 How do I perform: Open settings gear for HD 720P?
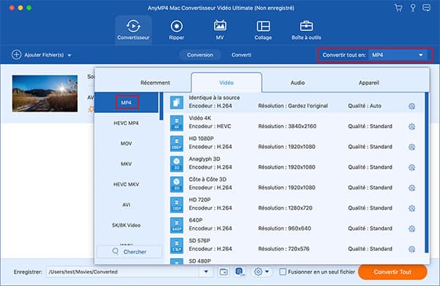[x=411, y=208]
